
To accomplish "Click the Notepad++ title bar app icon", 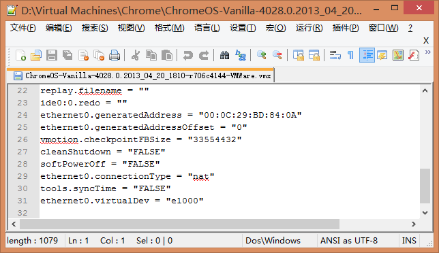I will pos(12,10).
